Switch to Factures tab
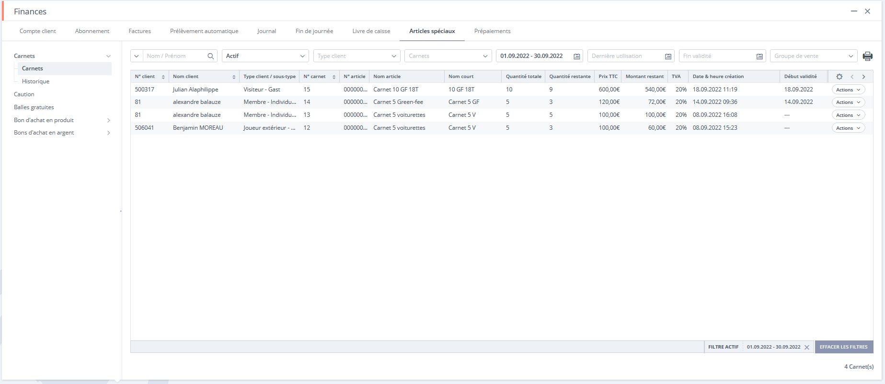The height and width of the screenshot is (384, 885). point(140,31)
